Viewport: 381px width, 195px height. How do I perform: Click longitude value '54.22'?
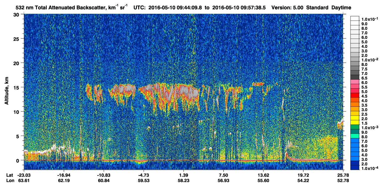tap(303, 181)
